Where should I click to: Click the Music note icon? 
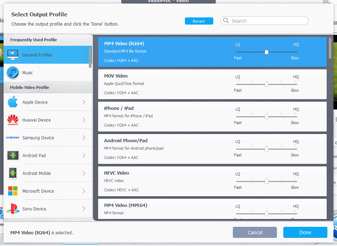pyautogui.click(x=13, y=73)
